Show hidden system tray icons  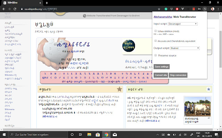(x=157, y=135)
